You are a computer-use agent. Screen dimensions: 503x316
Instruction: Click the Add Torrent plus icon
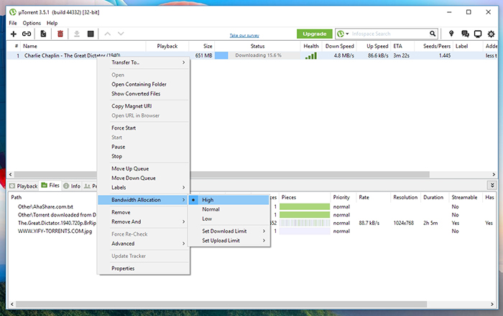[x=14, y=34]
